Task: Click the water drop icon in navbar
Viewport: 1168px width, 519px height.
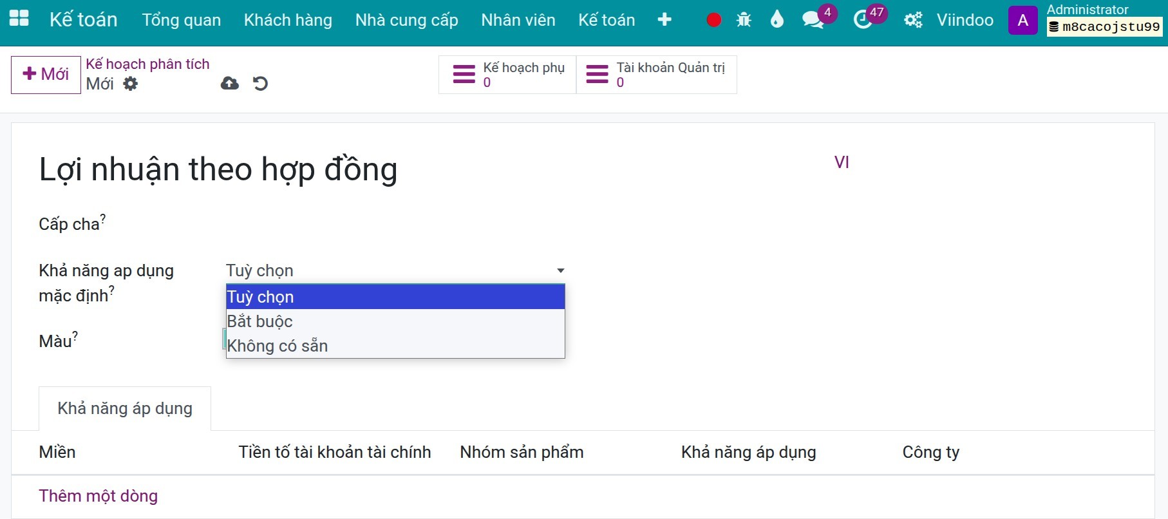Action: point(777,20)
